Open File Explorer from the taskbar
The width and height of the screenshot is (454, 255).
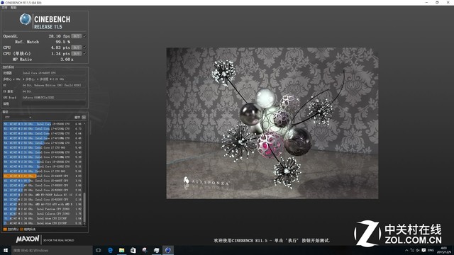click(121, 250)
